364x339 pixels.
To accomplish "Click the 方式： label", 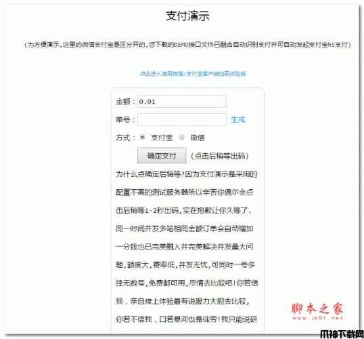I will (x=126, y=138).
